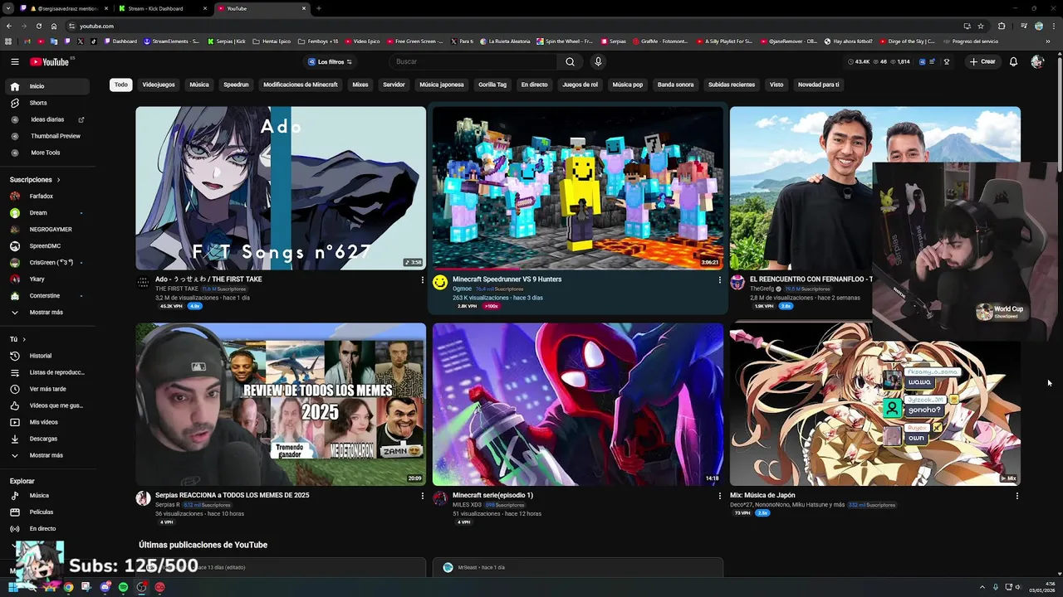The height and width of the screenshot is (597, 1063).
Task: Open Discord from the taskbar
Action: click(x=105, y=587)
